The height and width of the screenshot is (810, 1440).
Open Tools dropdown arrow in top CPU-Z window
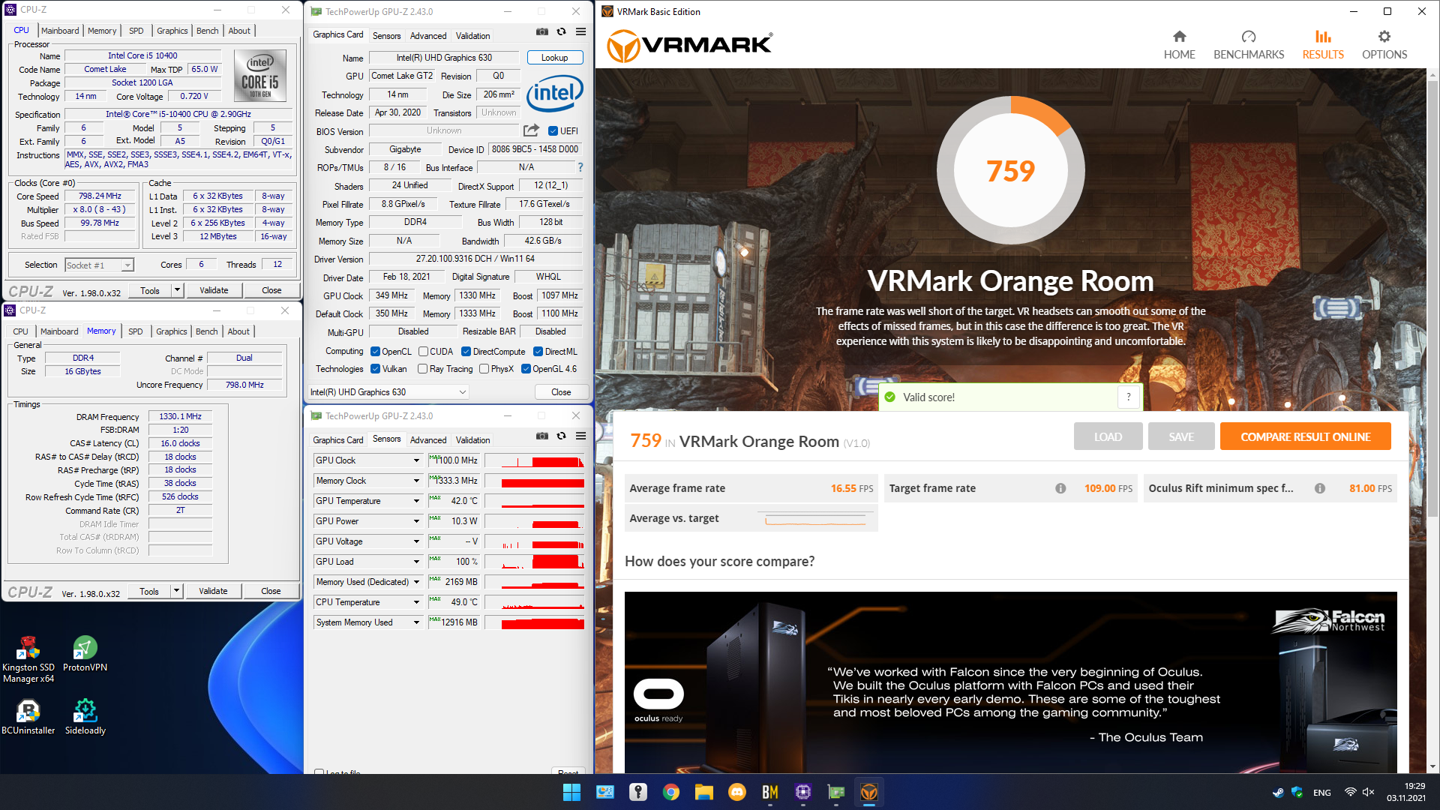point(178,290)
